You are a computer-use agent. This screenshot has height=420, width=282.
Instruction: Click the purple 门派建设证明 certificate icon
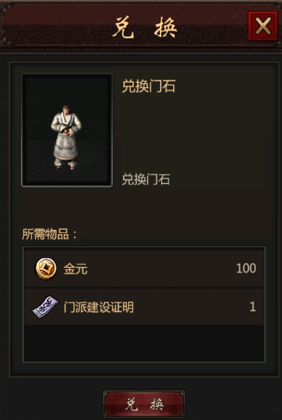pos(46,307)
